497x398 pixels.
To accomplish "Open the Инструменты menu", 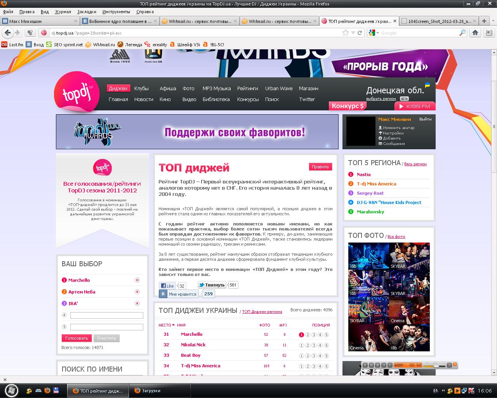I will tap(116, 12).
